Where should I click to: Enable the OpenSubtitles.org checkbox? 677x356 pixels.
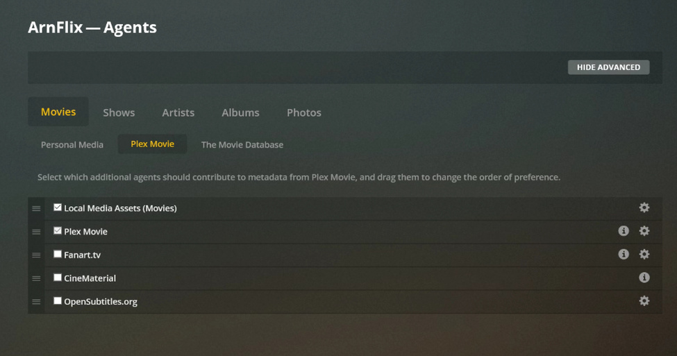tap(58, 300)
